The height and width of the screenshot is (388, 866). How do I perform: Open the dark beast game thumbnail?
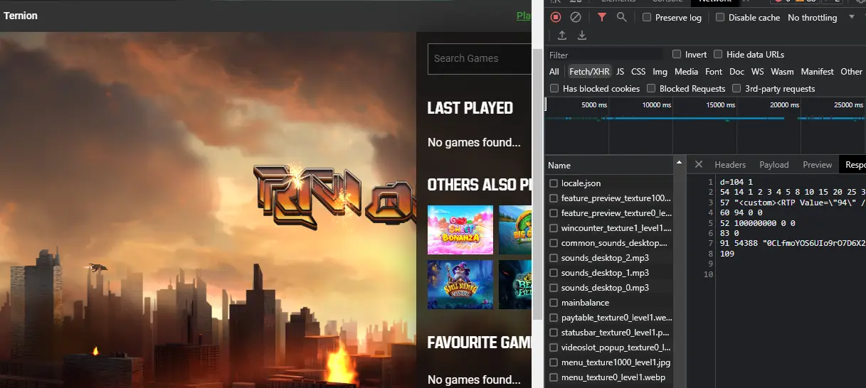coord(515,284)
